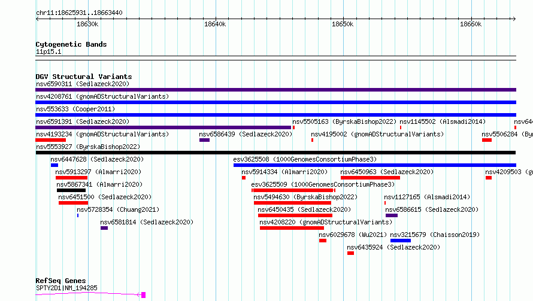533x301 pixels.
Task: Open the nsv6591391 (Sedlazeck2020) label
Action: [x=83, y=121]
